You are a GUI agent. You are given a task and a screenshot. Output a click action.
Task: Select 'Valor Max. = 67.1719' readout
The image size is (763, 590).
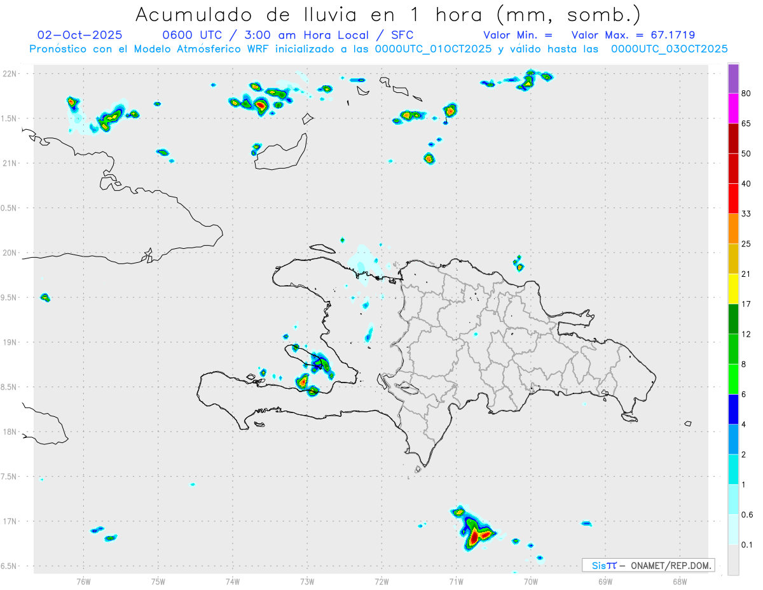click(633, 35)
